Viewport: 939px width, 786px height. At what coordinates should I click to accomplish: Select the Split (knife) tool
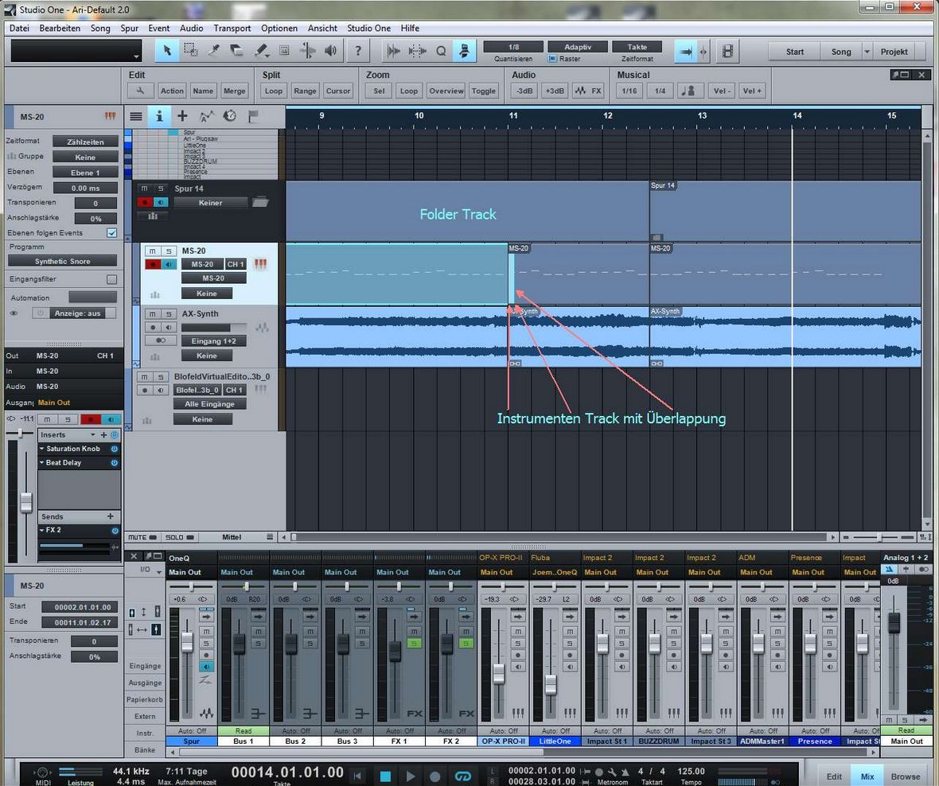pyautogui.click(x=214, y=51)
